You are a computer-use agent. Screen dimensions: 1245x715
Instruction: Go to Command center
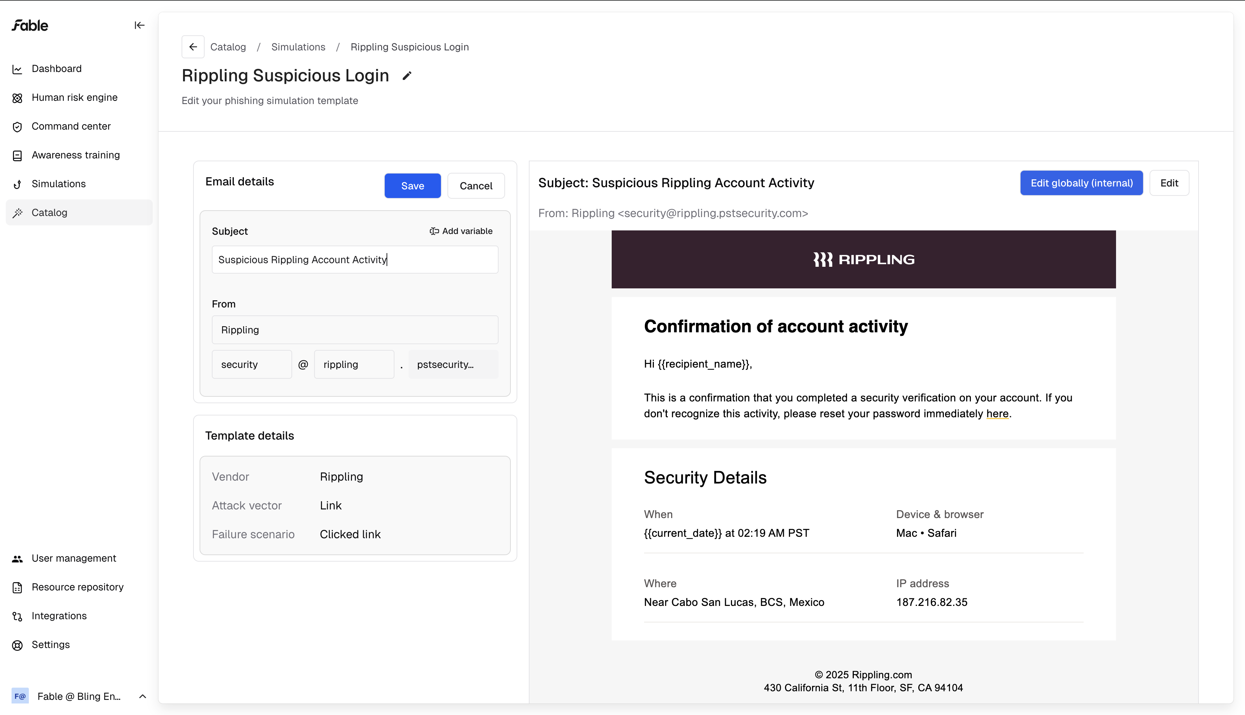pyautogui.click(x=79, y=126)
